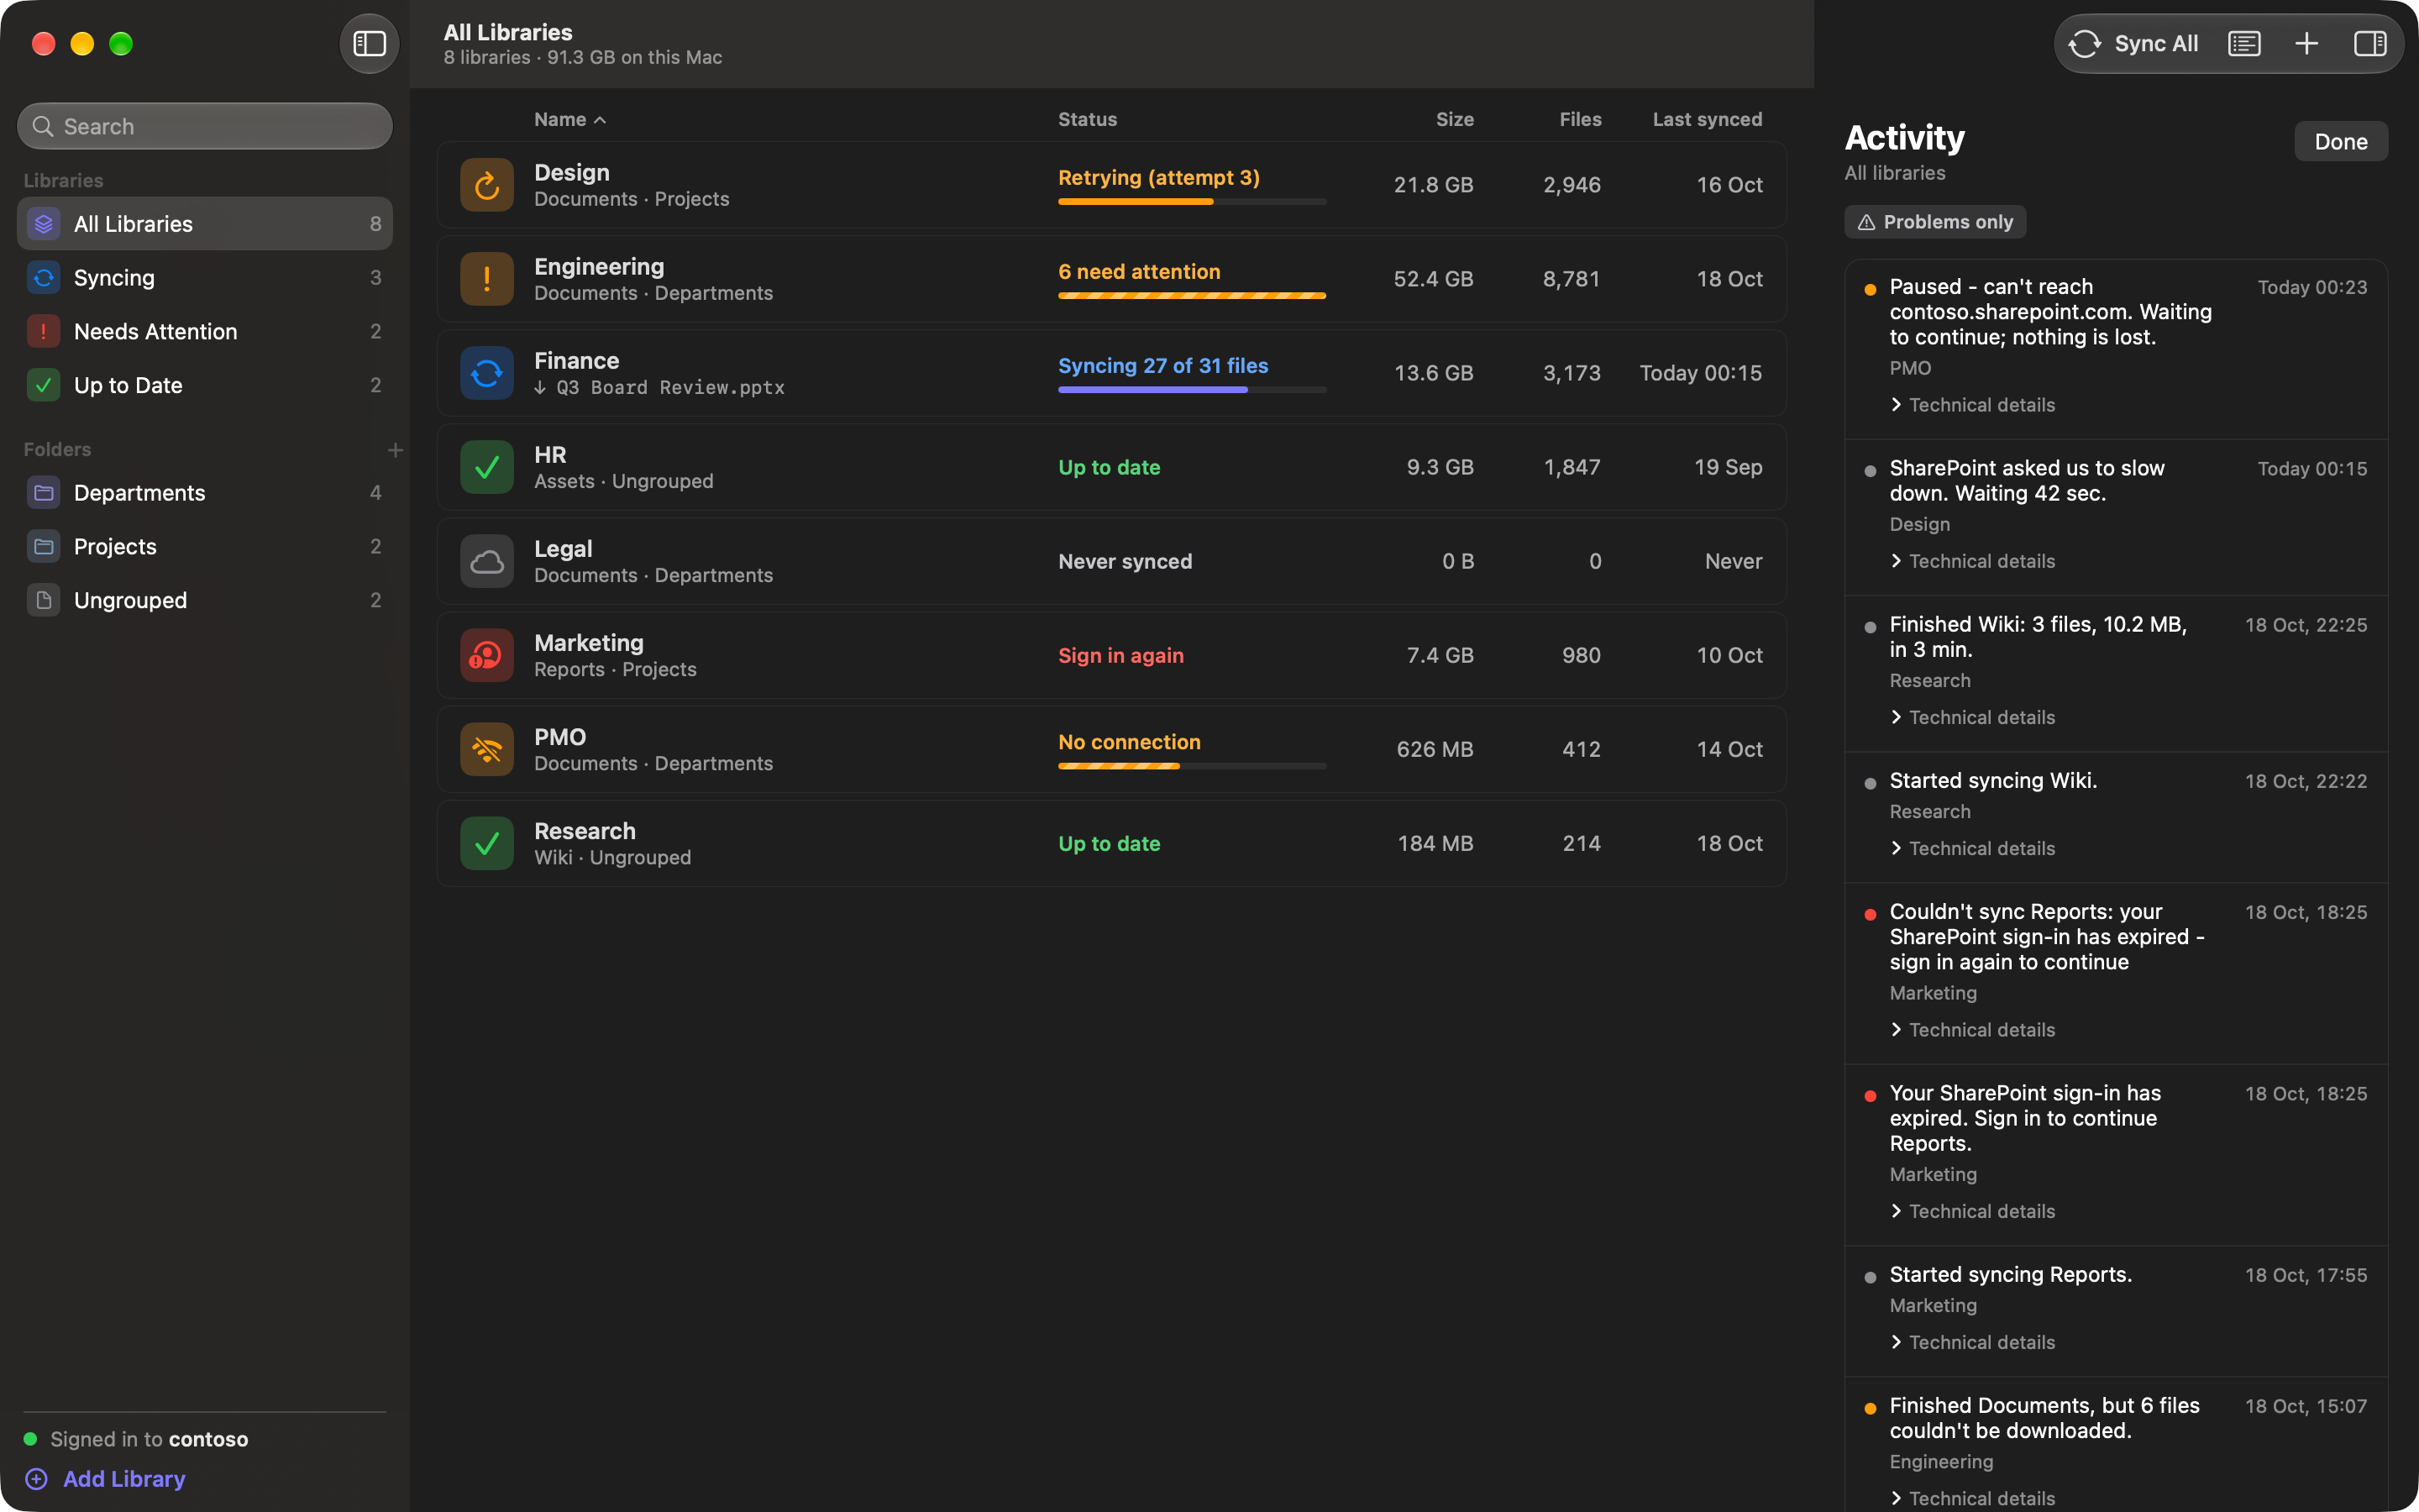Click the All Libraries stack icon in sidebar

point(43,224)
